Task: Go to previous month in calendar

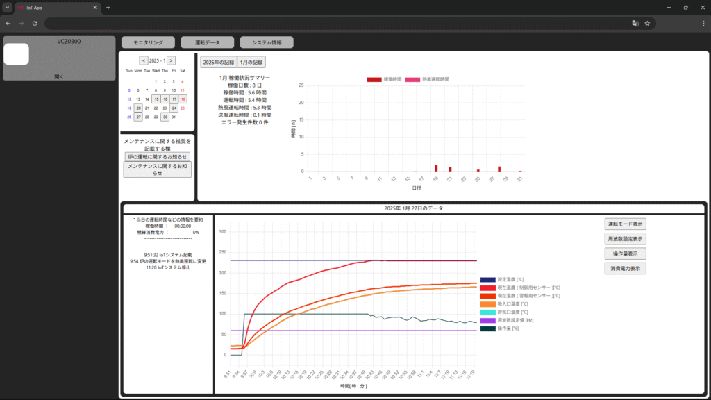Action: coord(143,60)
